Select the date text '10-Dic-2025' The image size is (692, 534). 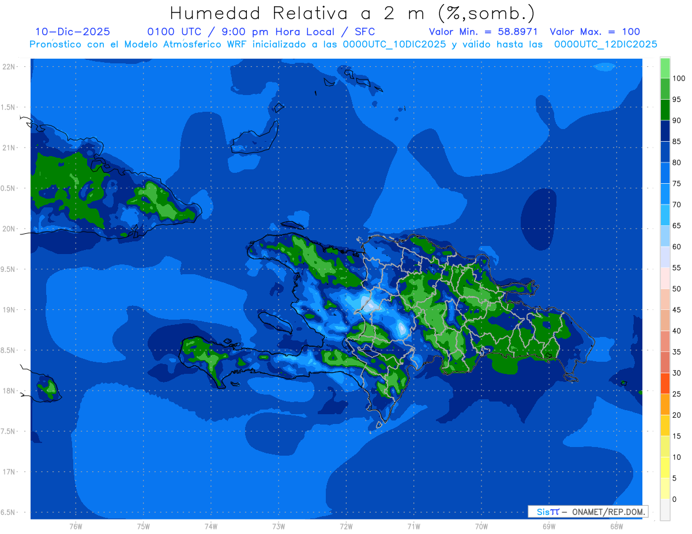pyautogui.click(x=73, y=32)
